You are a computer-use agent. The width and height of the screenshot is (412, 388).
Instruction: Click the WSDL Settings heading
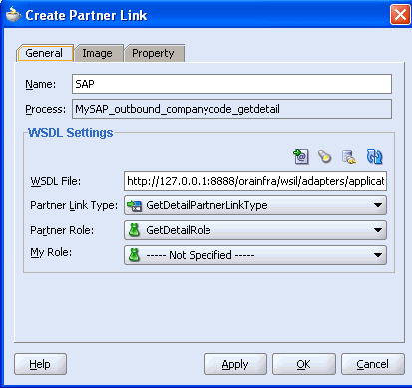71,133
